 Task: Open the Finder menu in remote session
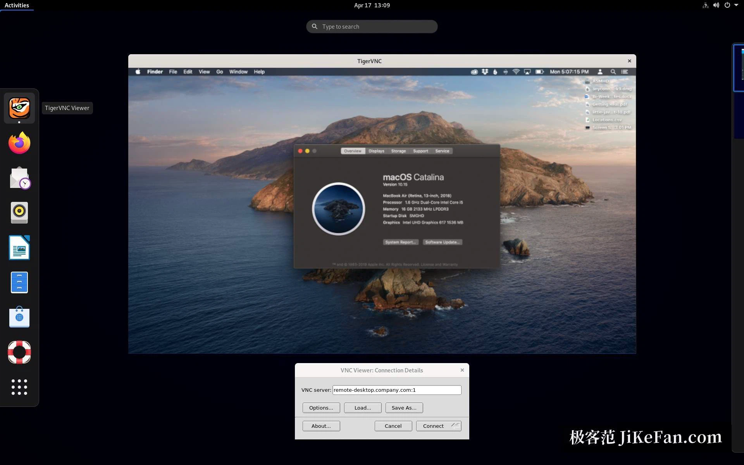point(155,72)
